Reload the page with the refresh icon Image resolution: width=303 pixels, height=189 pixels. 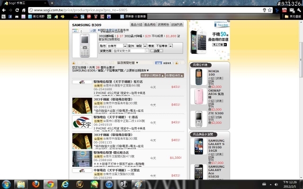tap(17, 10)
